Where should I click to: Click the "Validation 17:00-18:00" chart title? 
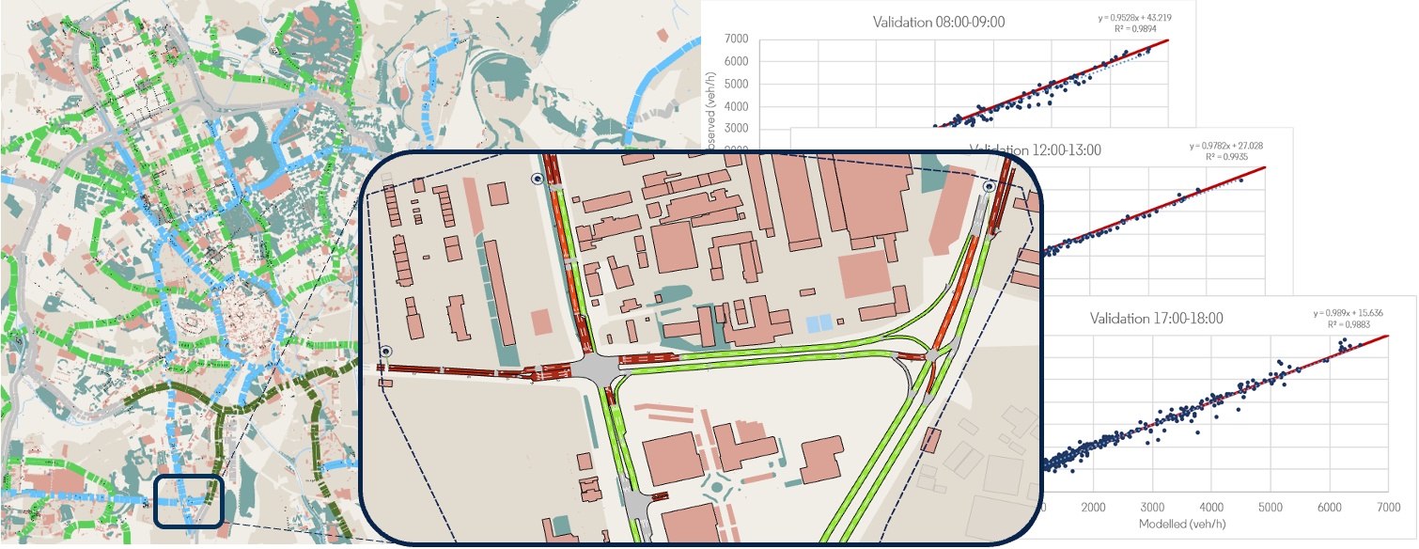tap(1156, 319)
